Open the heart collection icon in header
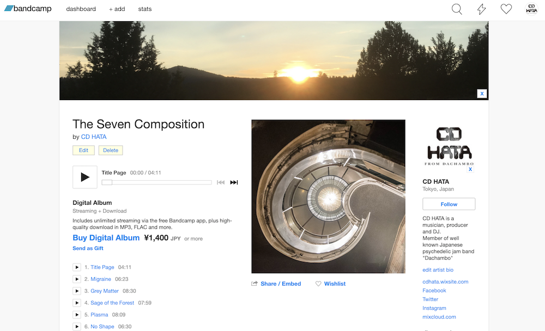The image size is (545, 331). click(506, 9)
